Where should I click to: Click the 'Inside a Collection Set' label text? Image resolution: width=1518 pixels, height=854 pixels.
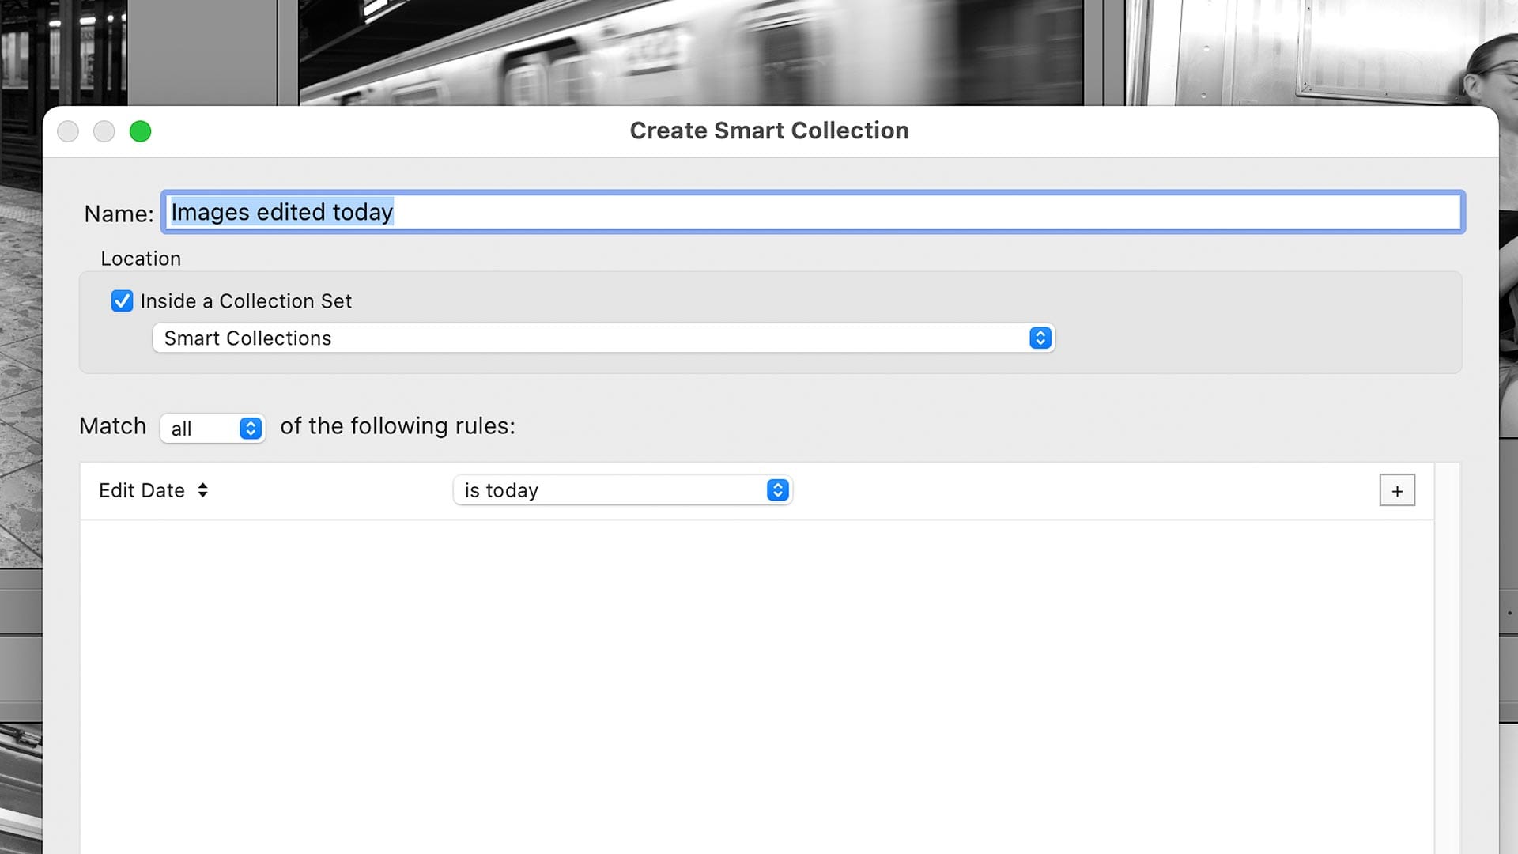tap(246, 301)
